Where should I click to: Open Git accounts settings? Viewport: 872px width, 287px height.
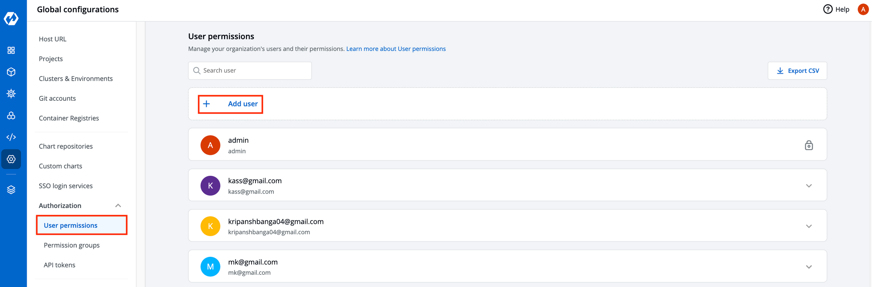coord(57,99)
